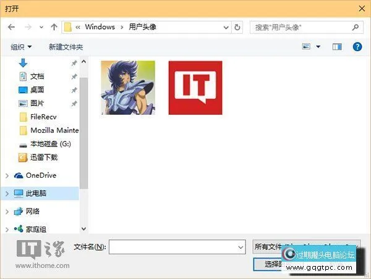Click the Back navigation arrow
Viewport: 371px width, 279px height.
coord(11,27)
